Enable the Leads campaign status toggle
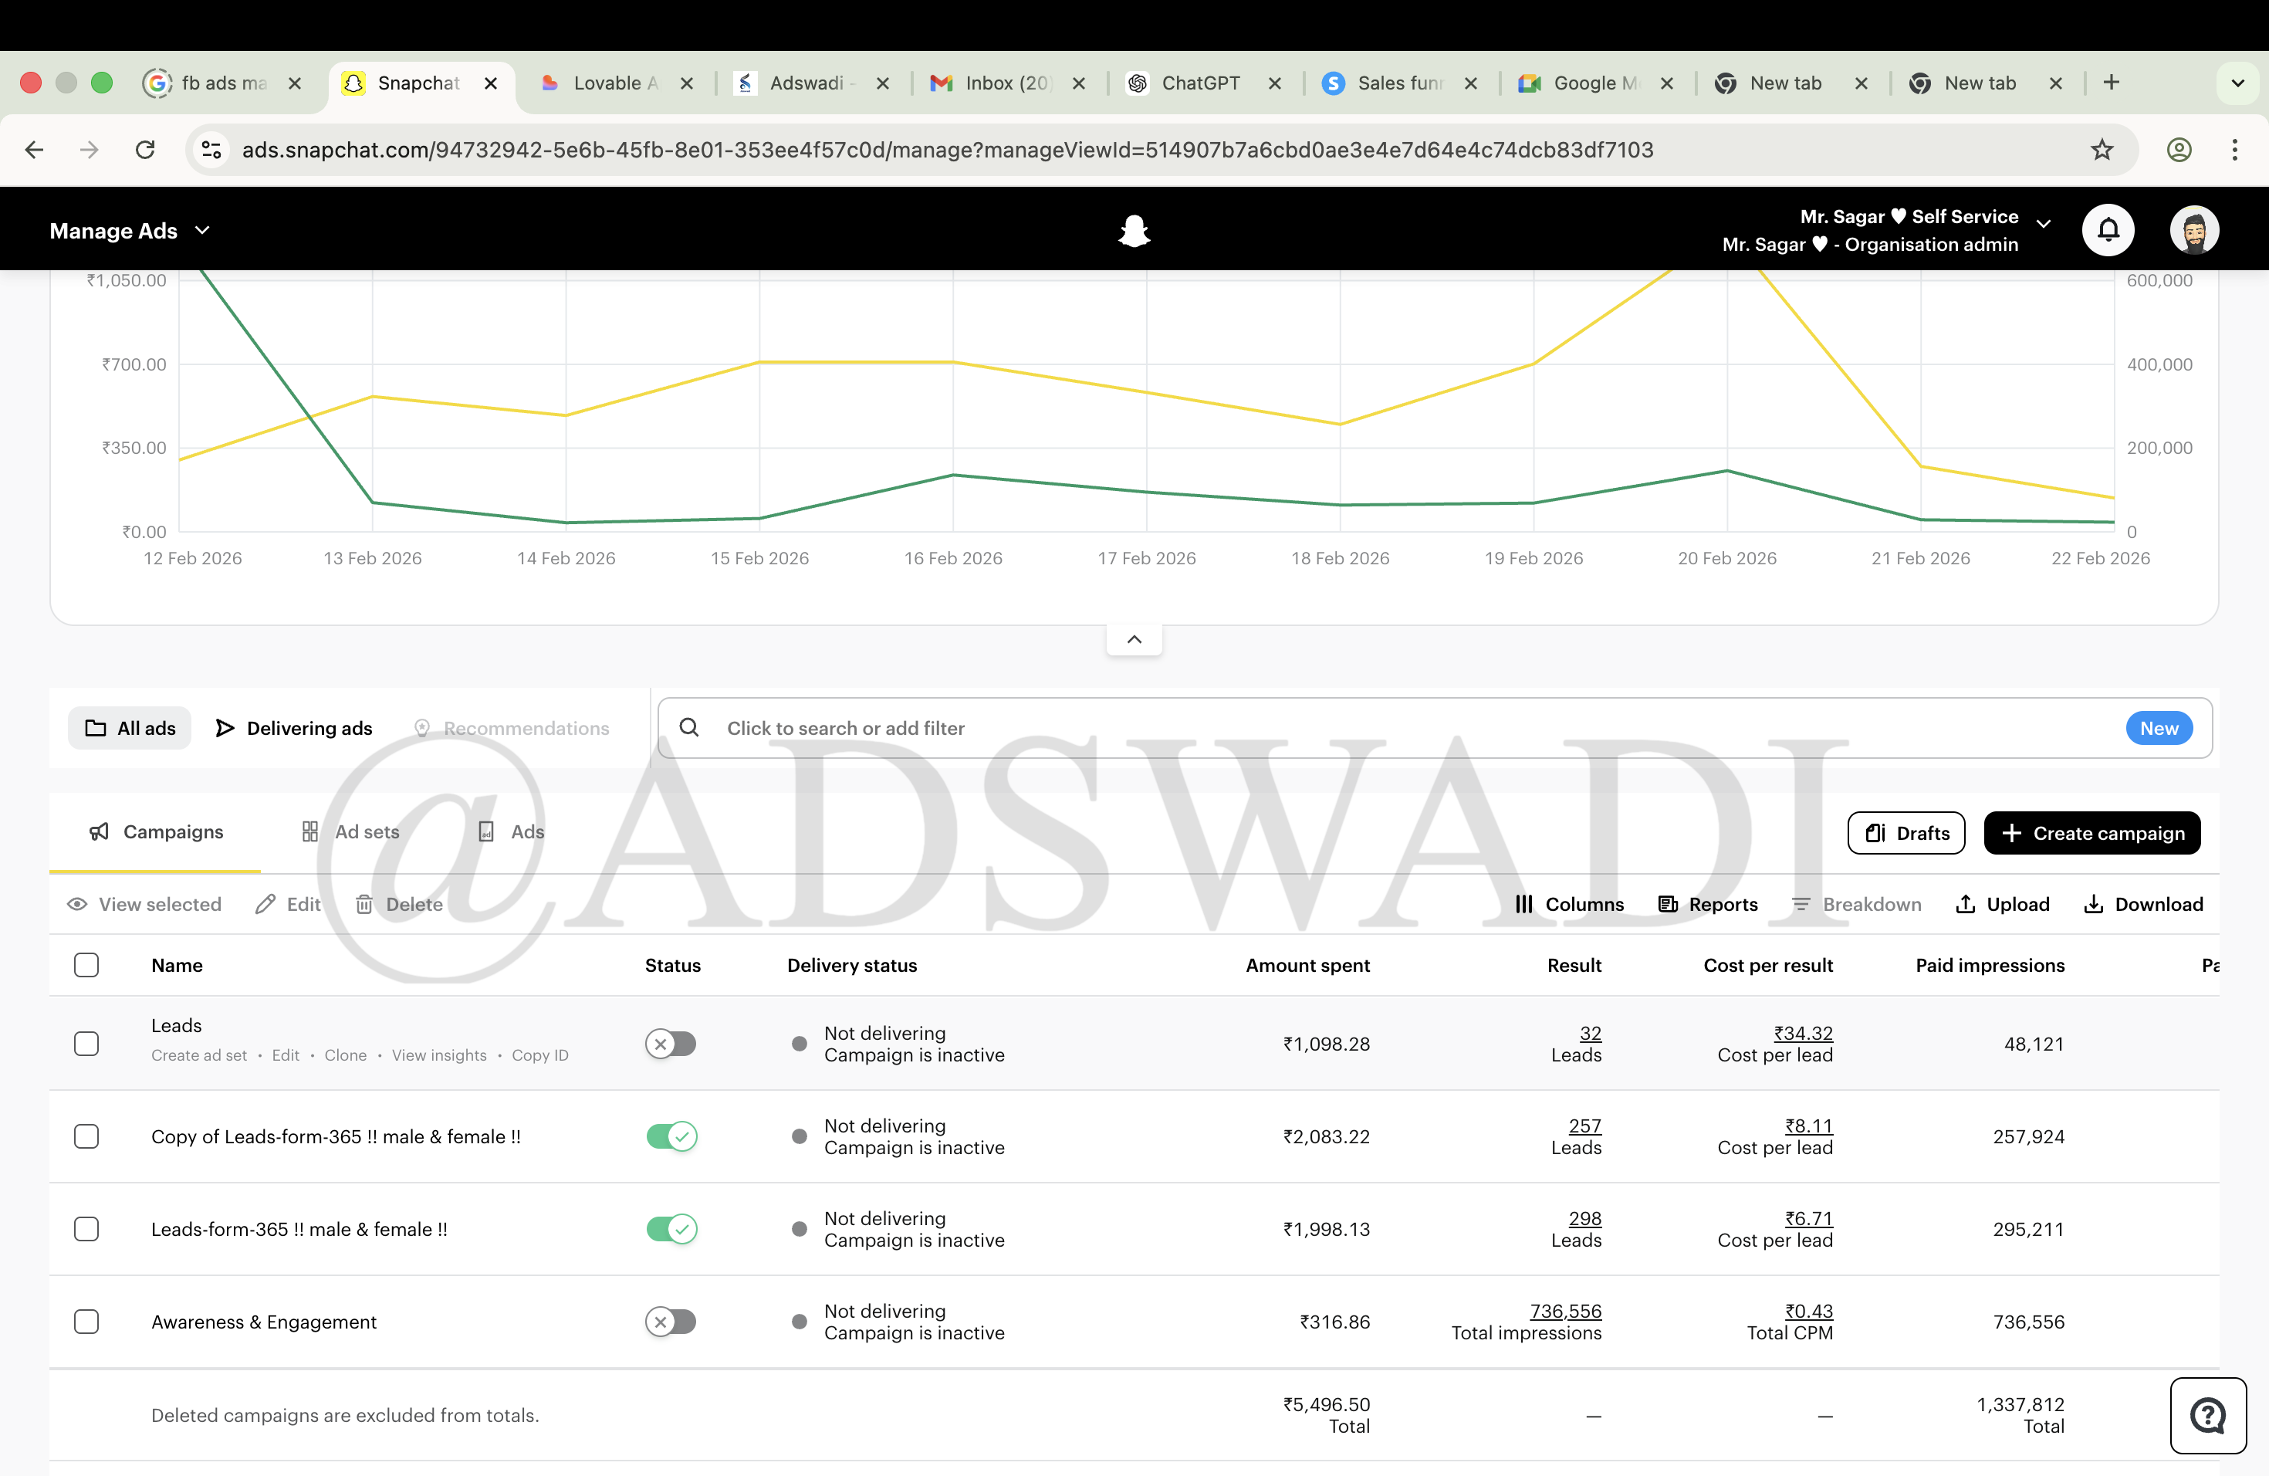The width and height of the screenshot is (2269, 1476). click(671, 1043)
